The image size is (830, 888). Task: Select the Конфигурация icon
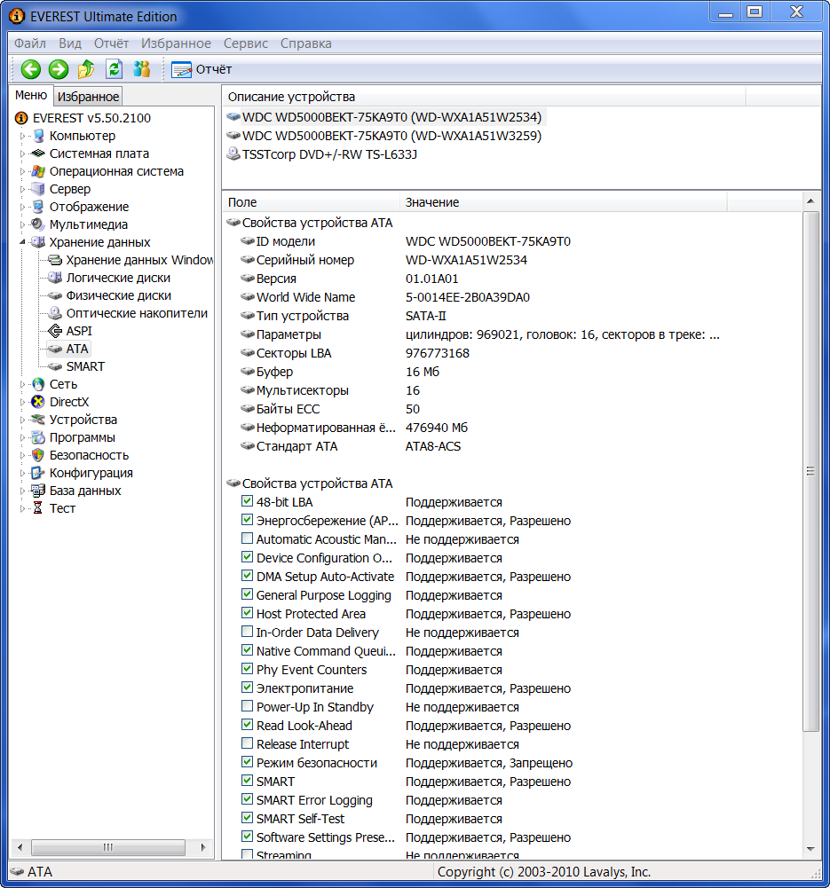pyautogui.click(x=38, y=473)
